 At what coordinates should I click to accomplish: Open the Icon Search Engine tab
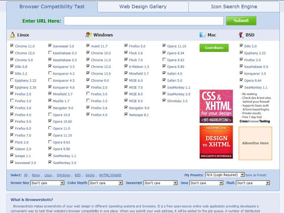234,7
